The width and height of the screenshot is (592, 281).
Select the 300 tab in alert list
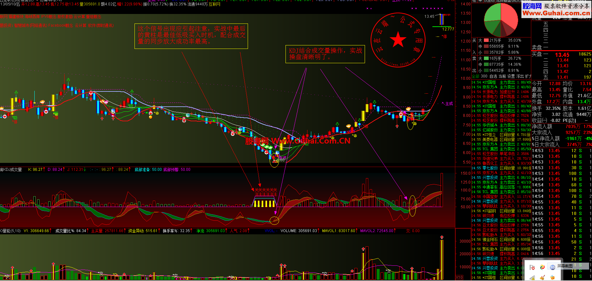[x=484, y=76]
